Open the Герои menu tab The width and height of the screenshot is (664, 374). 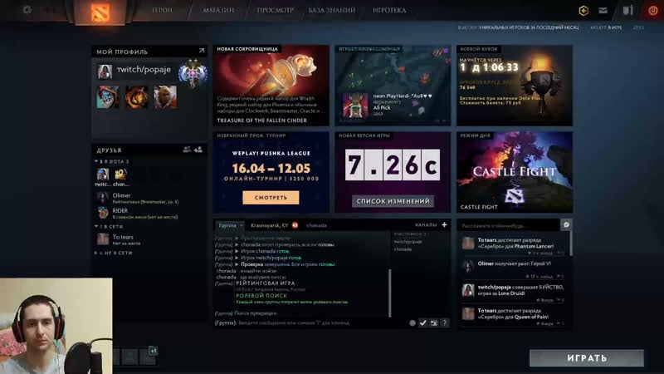coord(162,11)
